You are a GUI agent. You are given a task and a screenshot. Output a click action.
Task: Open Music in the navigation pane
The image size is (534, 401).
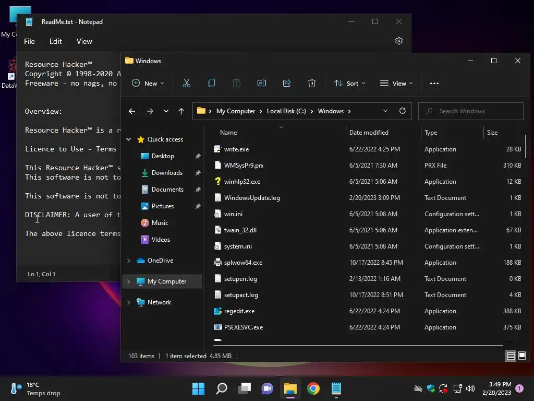[x=160, y=222]
